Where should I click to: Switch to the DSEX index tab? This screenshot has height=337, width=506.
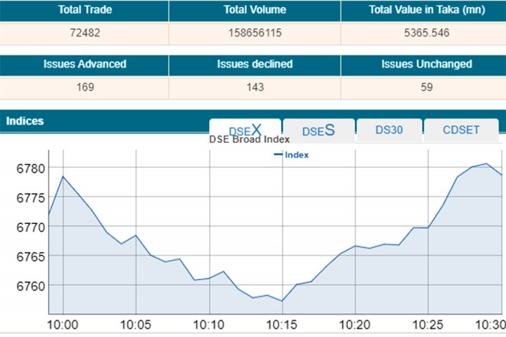(245, 130)
